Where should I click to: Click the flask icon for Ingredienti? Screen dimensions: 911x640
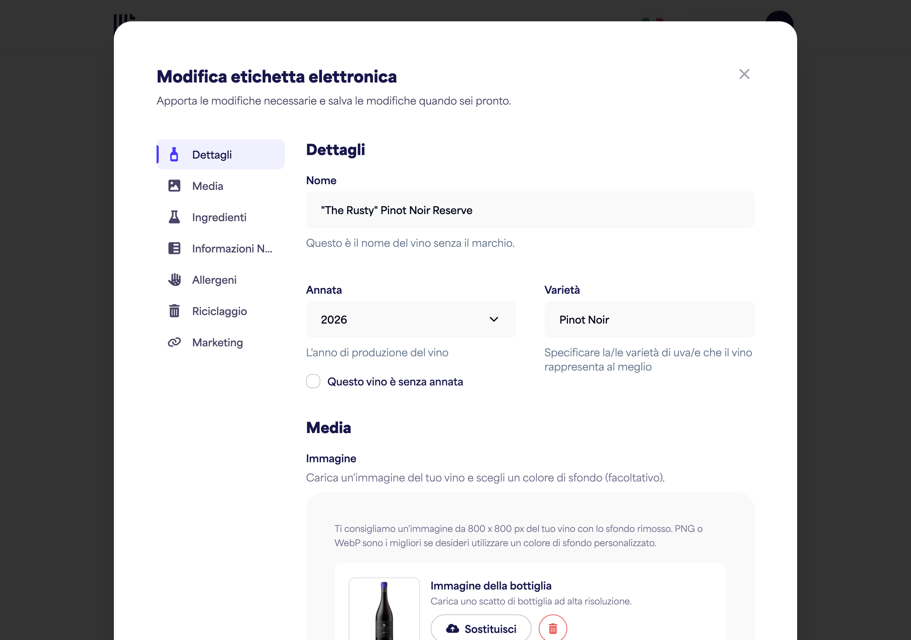click(174, 217)
